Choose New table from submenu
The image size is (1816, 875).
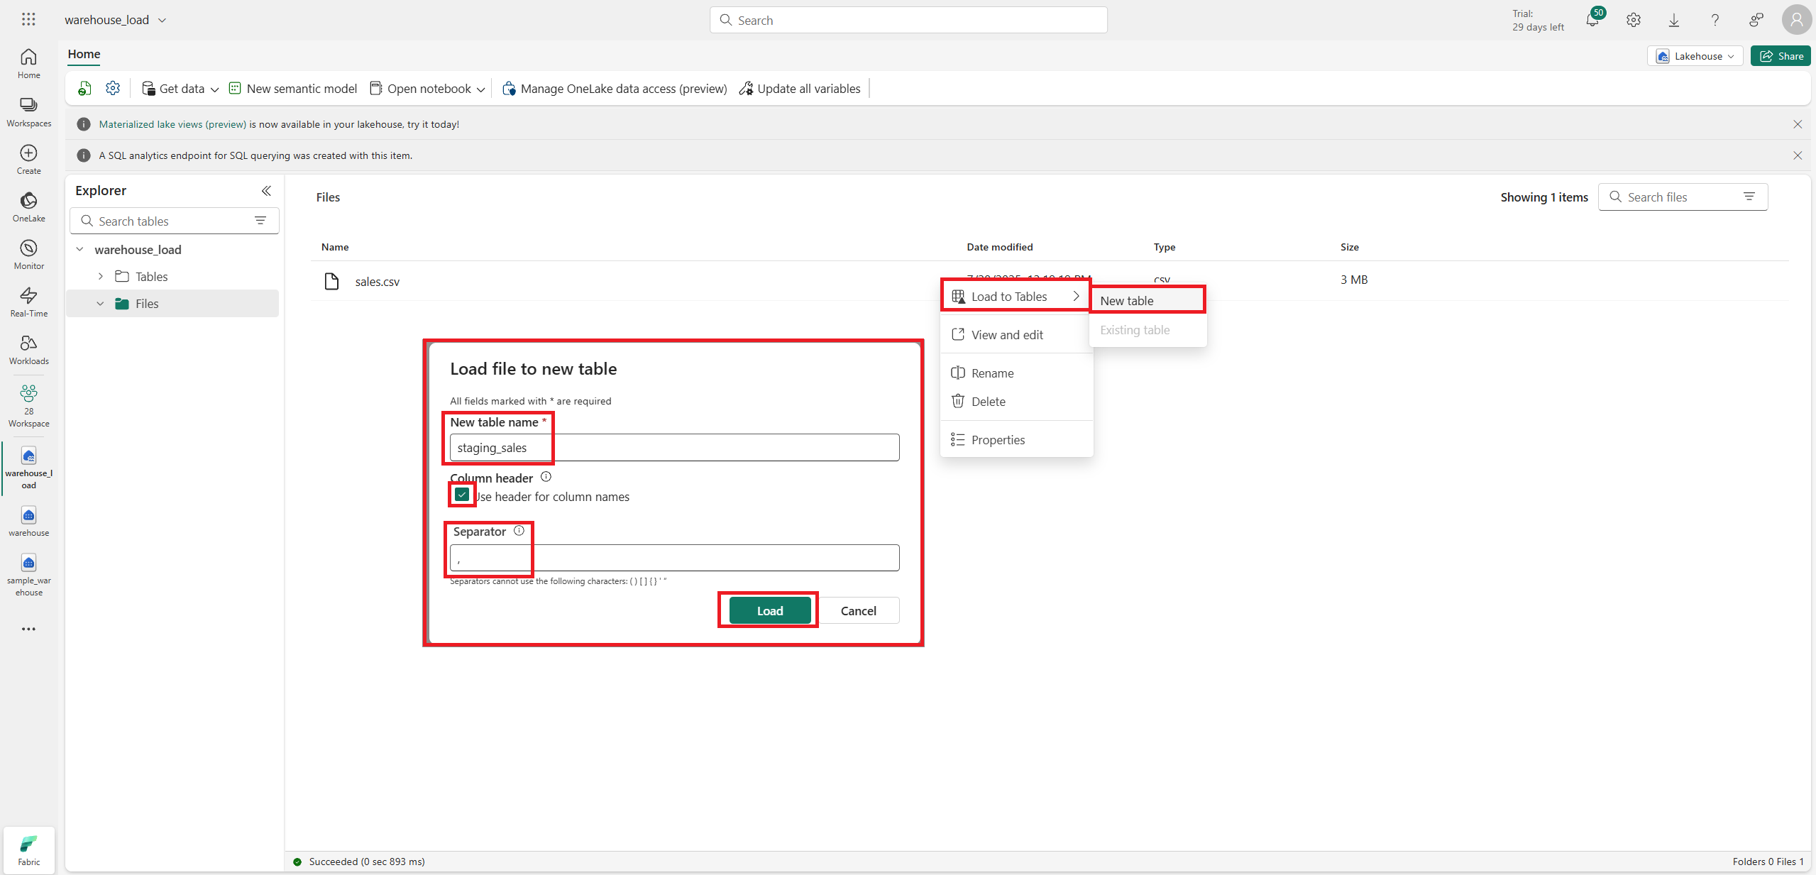pyautogui.click(x=1126, y=301)
